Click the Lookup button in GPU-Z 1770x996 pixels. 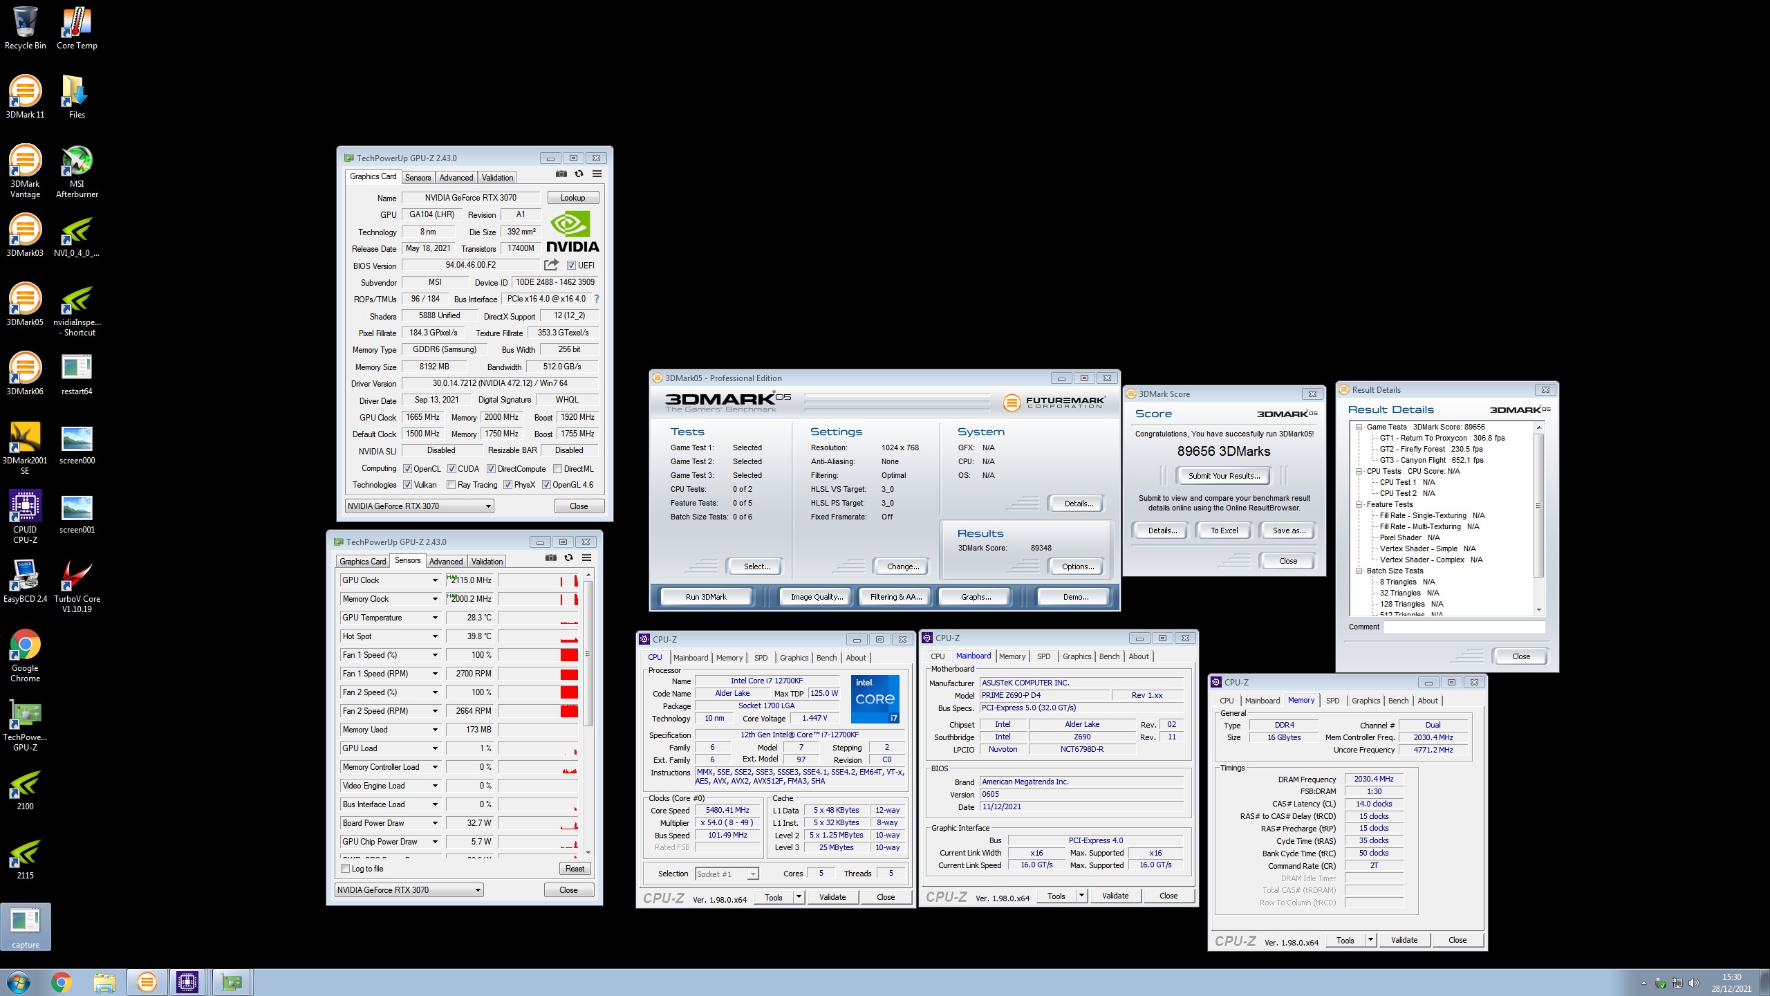click(573, 198)
